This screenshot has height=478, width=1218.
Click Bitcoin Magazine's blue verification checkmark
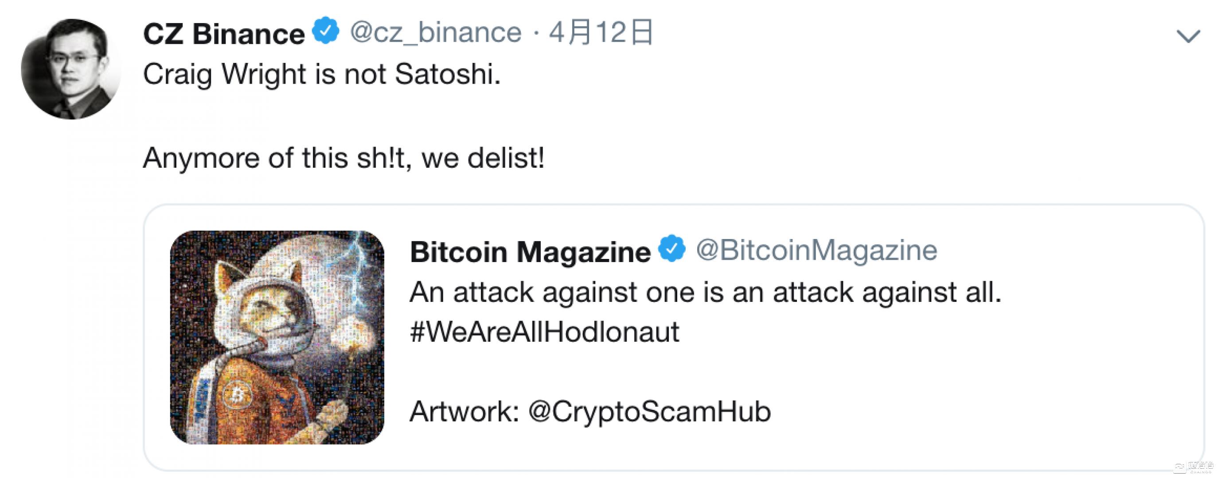(x=672, y=251)
